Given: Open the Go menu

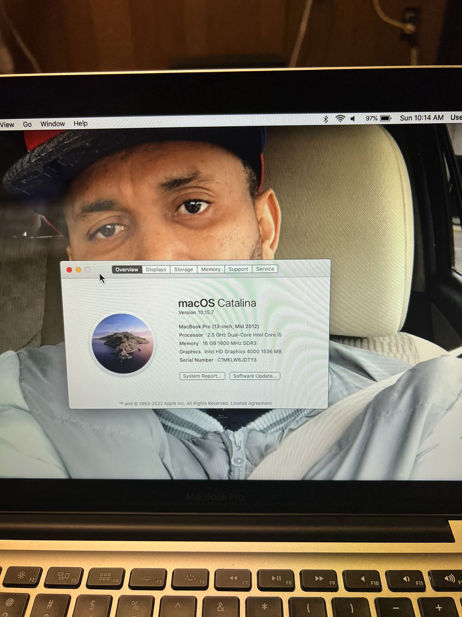Looking at the screenshot, I should [27, 124].
